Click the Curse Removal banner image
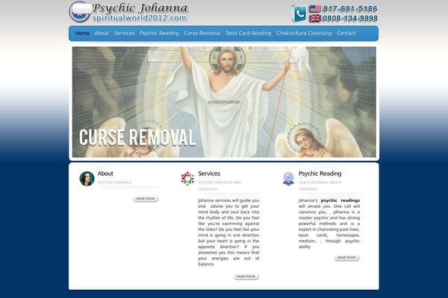 pyautogui.click(x=224, y=102)
